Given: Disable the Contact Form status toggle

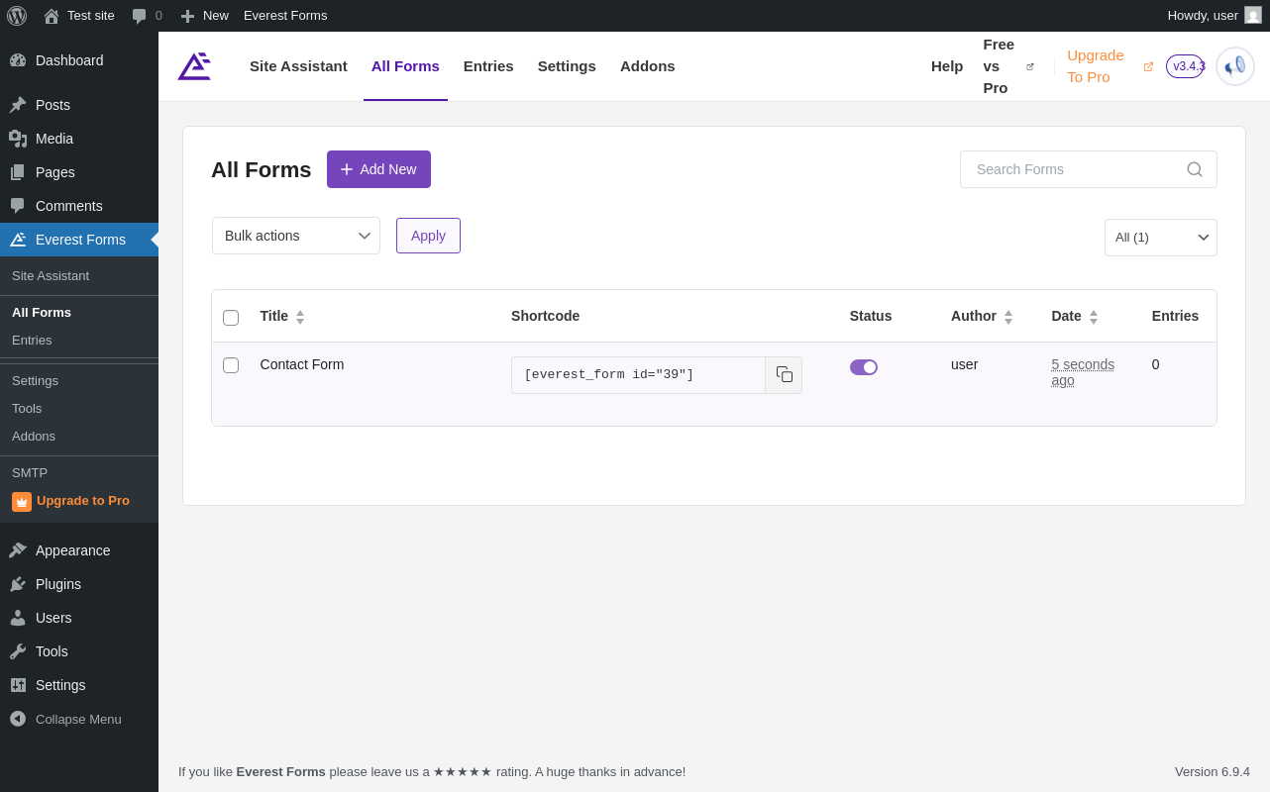Looking at the screenshot, I should tap(864, 367).
